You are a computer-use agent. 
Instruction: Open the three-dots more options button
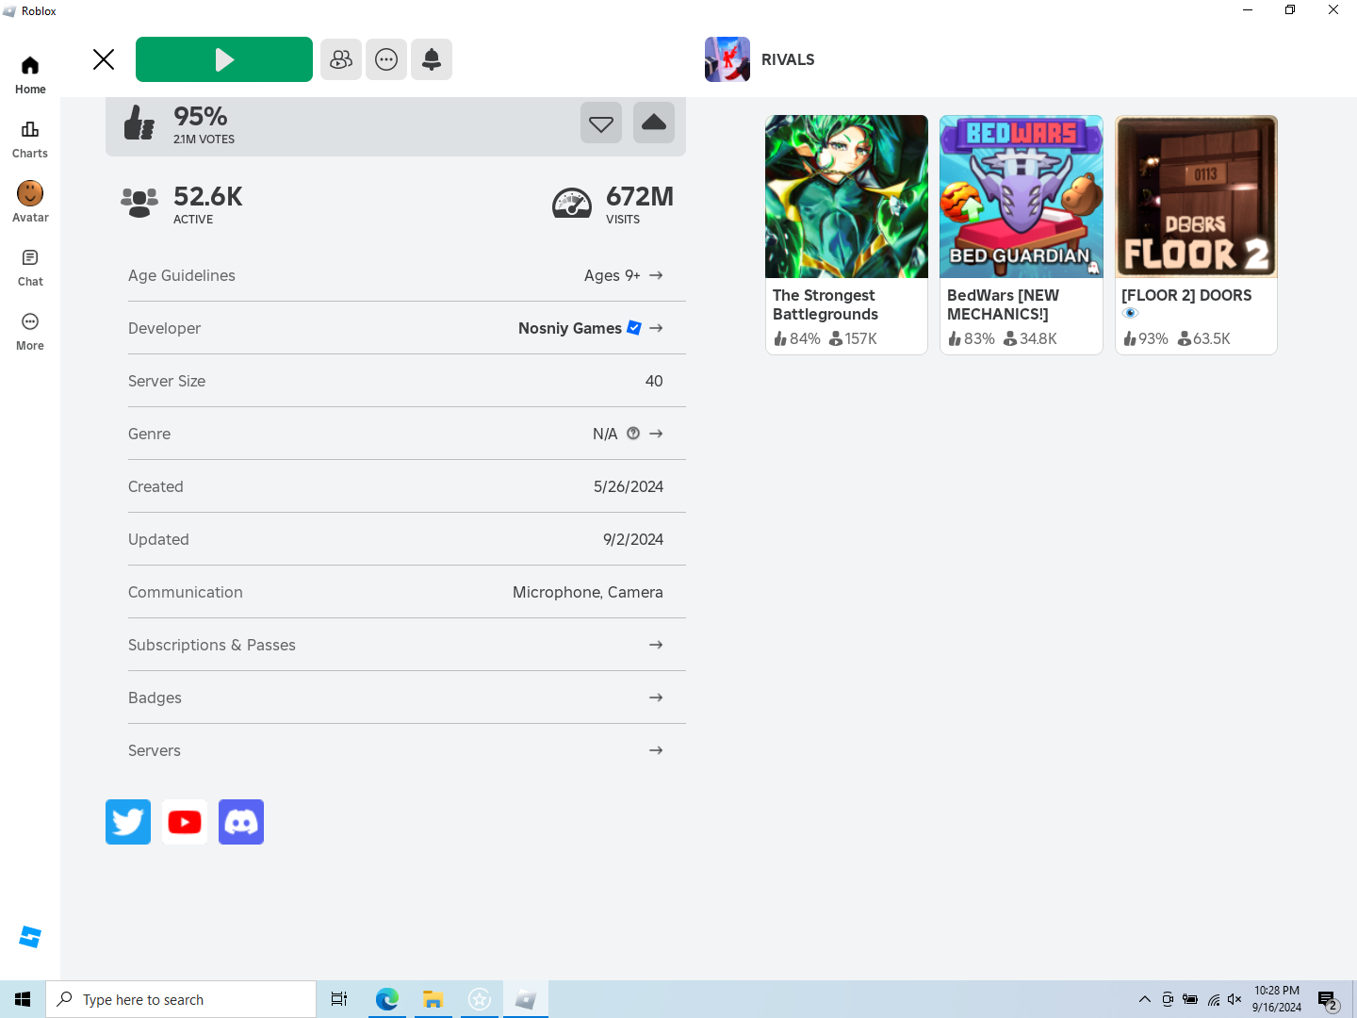(x=386, y=59)
